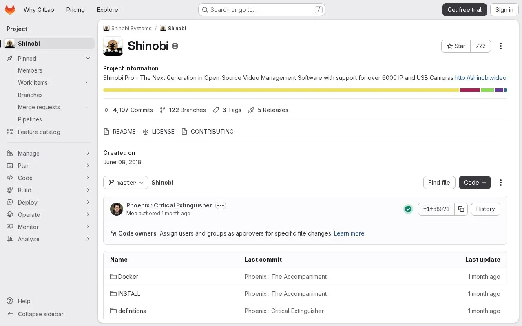Open the shinobi.video link
Image resolution: width=522 pixels, height=326 pixels.
(x=480, y=78)
